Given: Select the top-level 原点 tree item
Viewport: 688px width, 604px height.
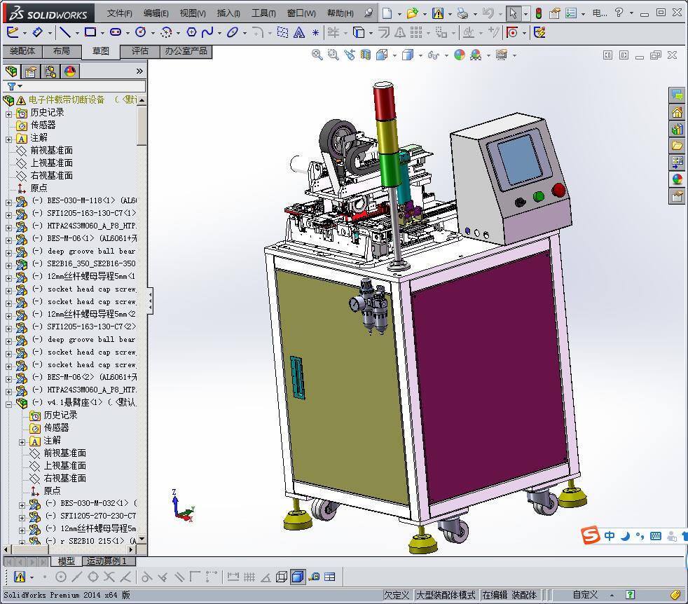Looking at the screenshot, I should [x=39, y=188].
